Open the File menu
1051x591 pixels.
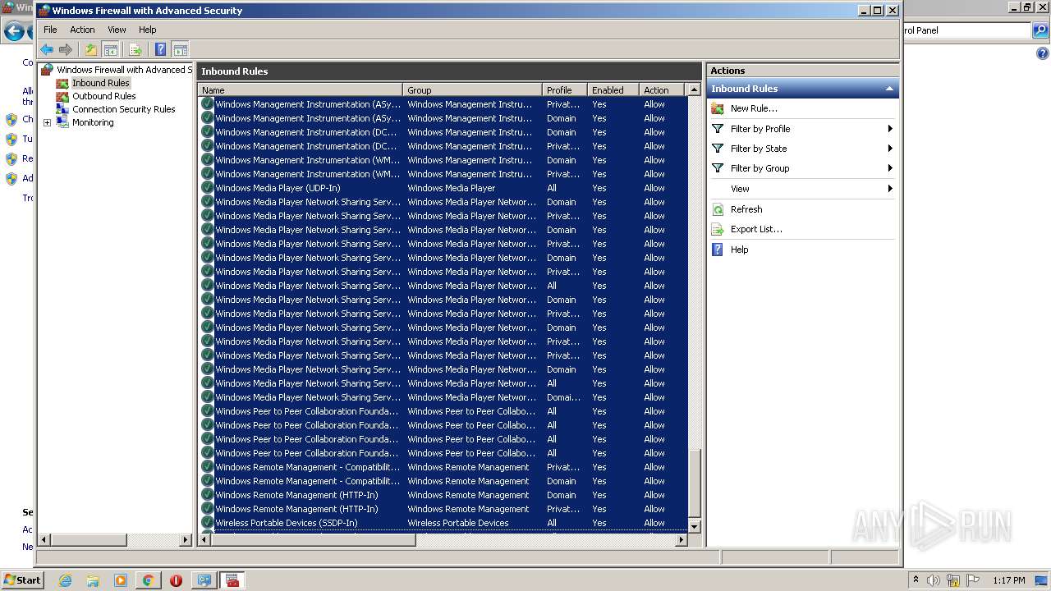click(x=50, y=30)
